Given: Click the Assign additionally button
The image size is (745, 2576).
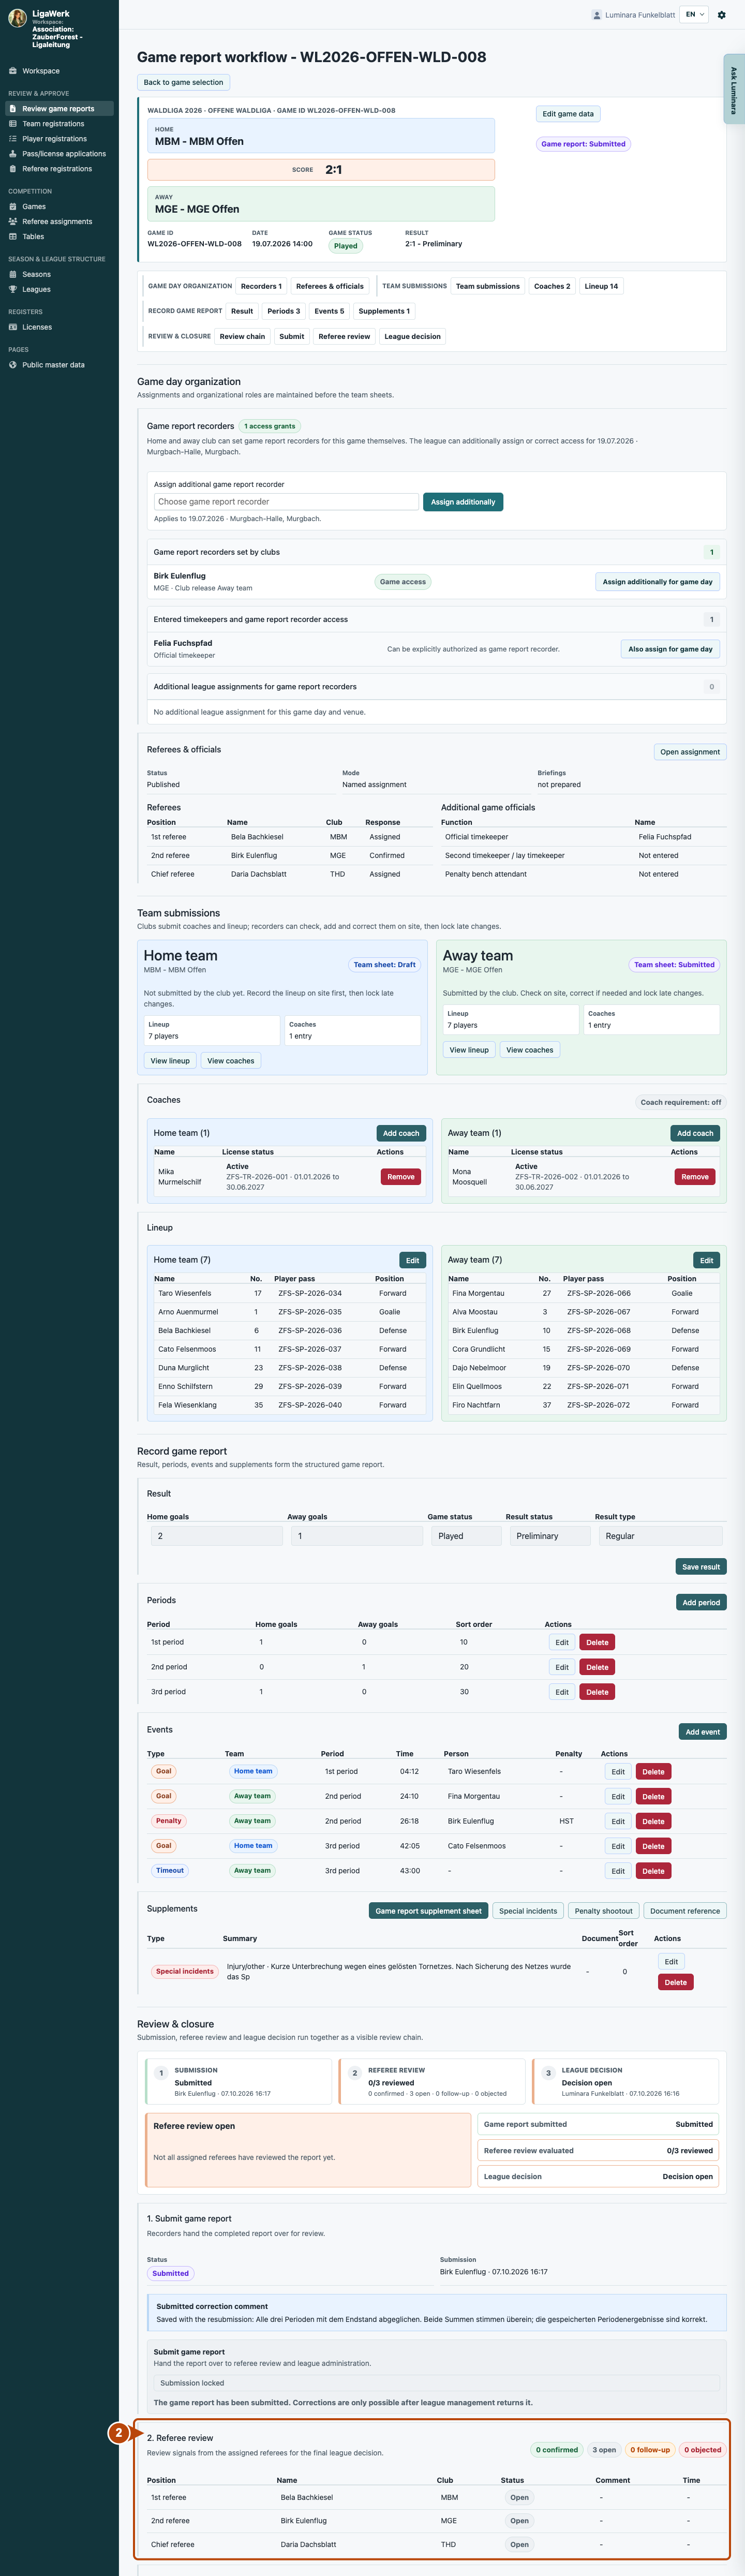Looking at the screenshot, I should pos(463,502).
